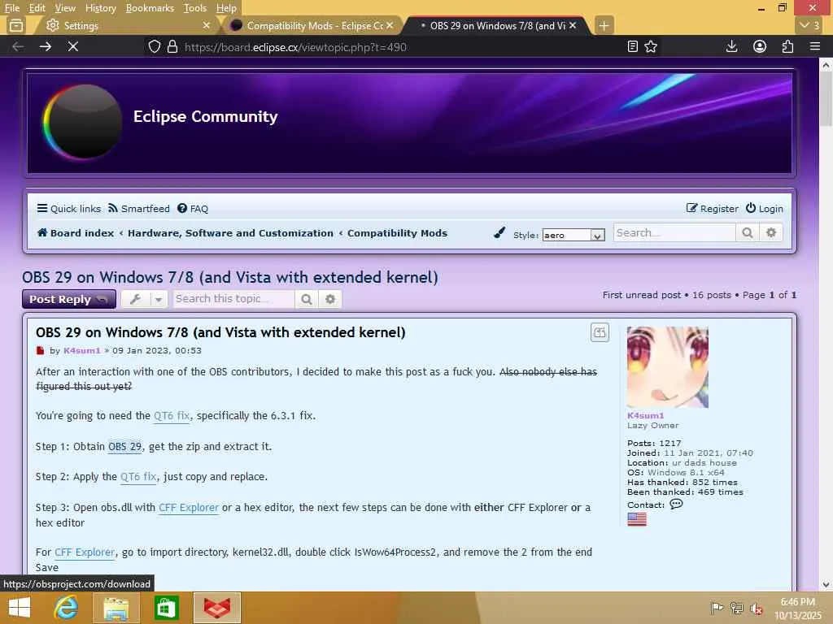The image size is (833, 624).
Task: Launch Internet Explorer from taskbar
Action: click(x=67, y=608)
